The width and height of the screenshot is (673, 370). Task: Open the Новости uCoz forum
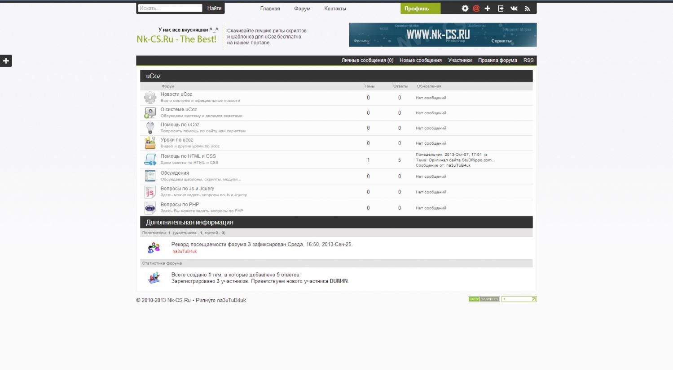click(176, 95)
